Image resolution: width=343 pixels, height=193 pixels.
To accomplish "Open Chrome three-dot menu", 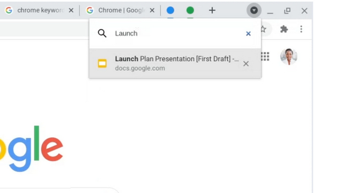I will coord(301,29).
